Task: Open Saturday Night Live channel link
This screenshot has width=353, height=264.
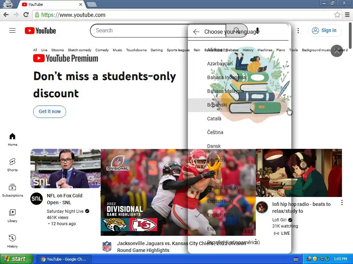Action: point(65,211)
